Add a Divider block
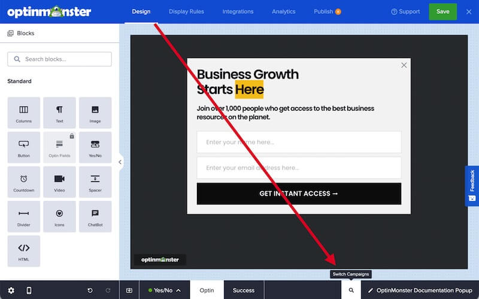Image resolution: width=479 pixels, height=299 pixels. [x=24, y=216]
